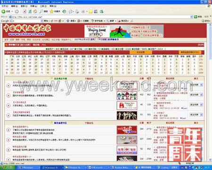The width and height of the screenshot is (212, 170).
Task: Open Google toolbar settings at far right
Action: 206,21
